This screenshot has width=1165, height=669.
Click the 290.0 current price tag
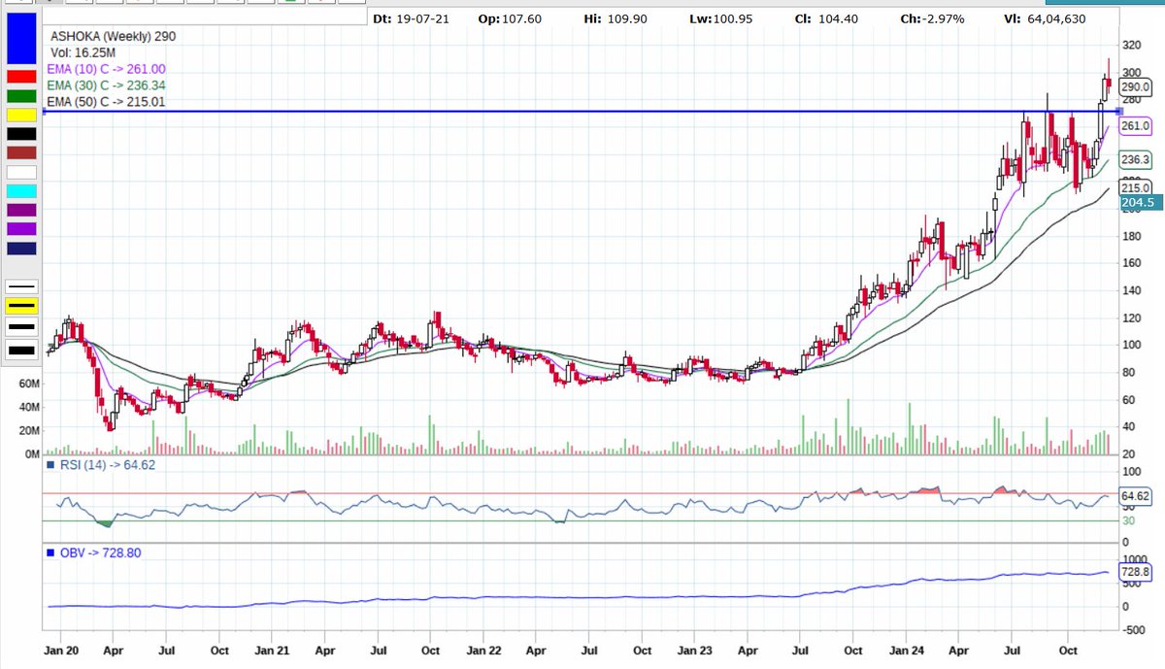[1136, 86]
